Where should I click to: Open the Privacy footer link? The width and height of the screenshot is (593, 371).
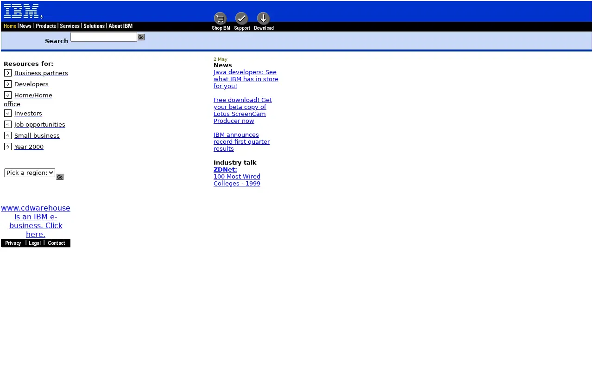pyautogui.click(x=13, y=243)
